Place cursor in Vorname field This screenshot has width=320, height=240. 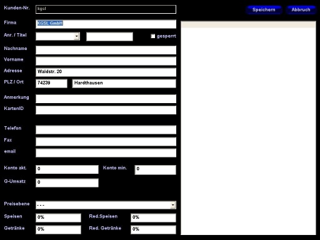click(106, 61)
